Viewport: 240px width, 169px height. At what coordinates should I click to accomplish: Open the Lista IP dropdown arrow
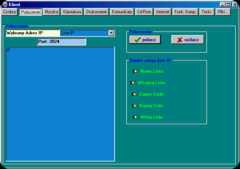[111, 33]
